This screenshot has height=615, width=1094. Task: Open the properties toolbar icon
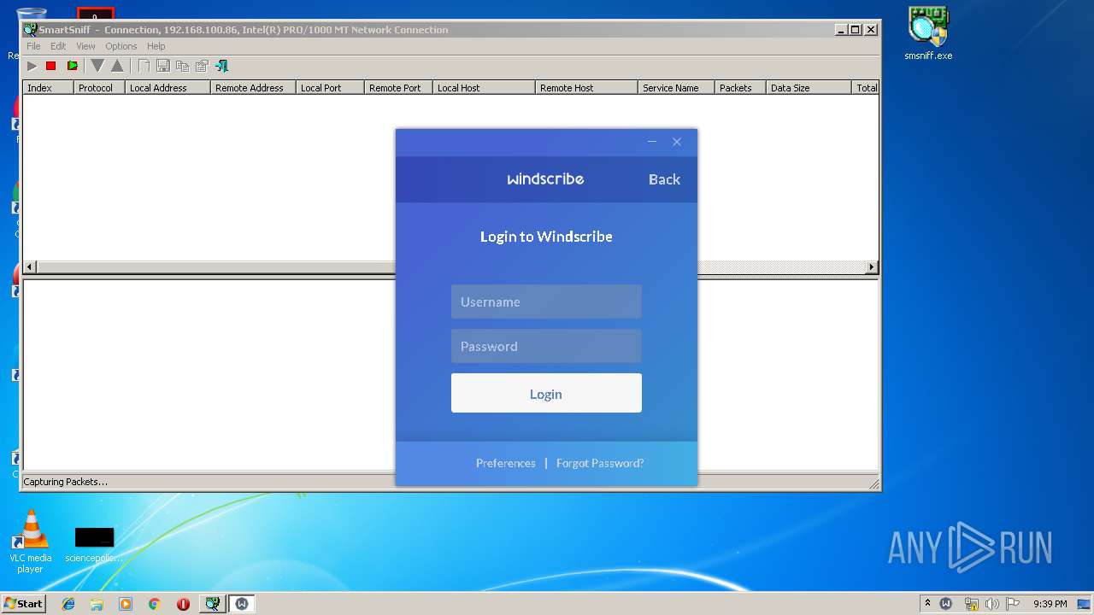[x=202, y=66]
